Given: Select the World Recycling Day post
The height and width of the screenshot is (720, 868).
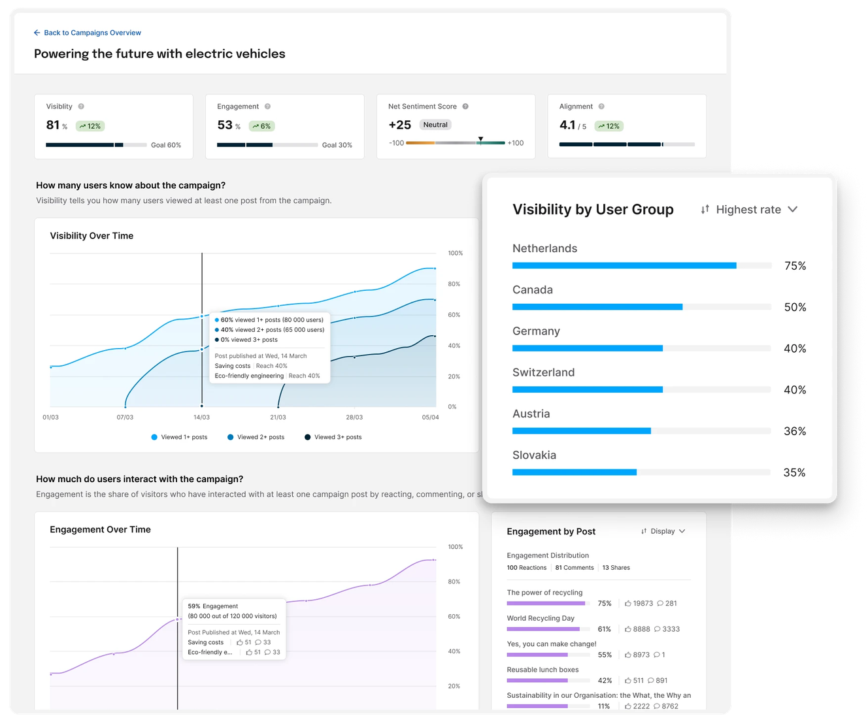Looking at the screenshot, I should [541, 618].
